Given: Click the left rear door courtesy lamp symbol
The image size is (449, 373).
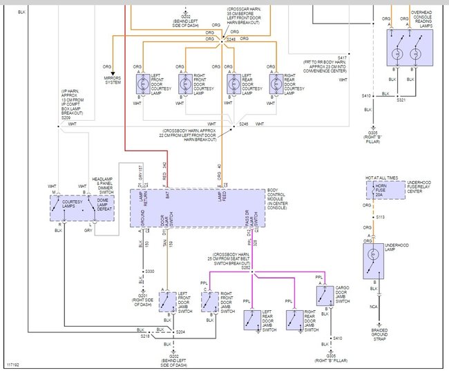Looking at the screenshot, I should [x=234, y=84].
